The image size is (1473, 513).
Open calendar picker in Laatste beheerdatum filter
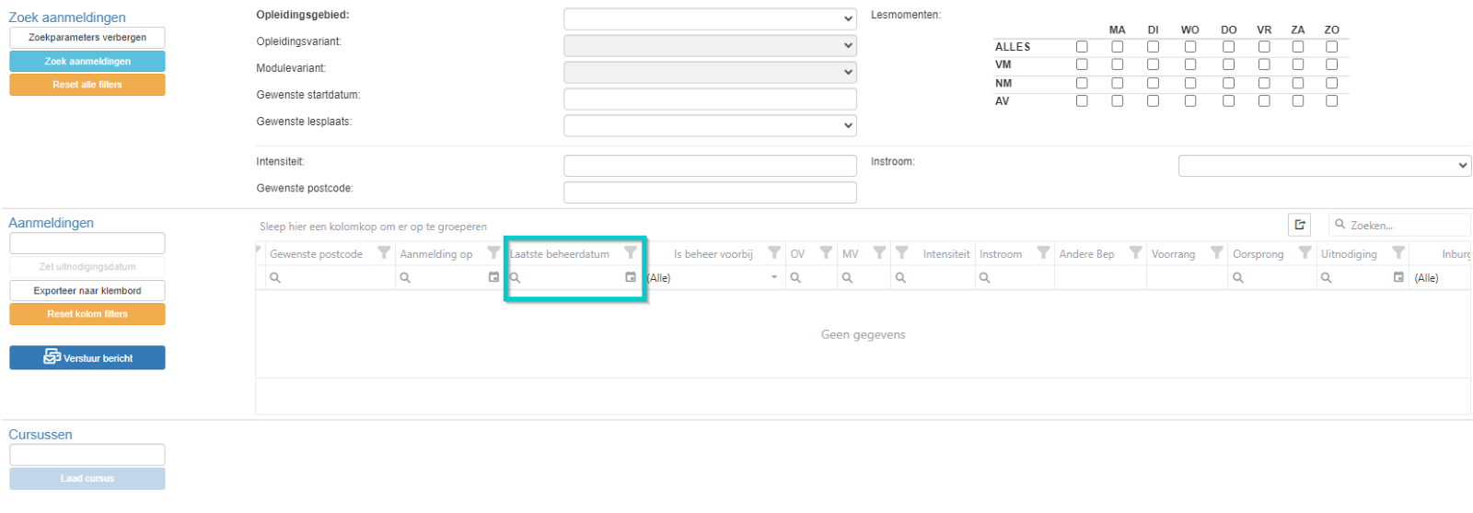[x=631, y=277]
